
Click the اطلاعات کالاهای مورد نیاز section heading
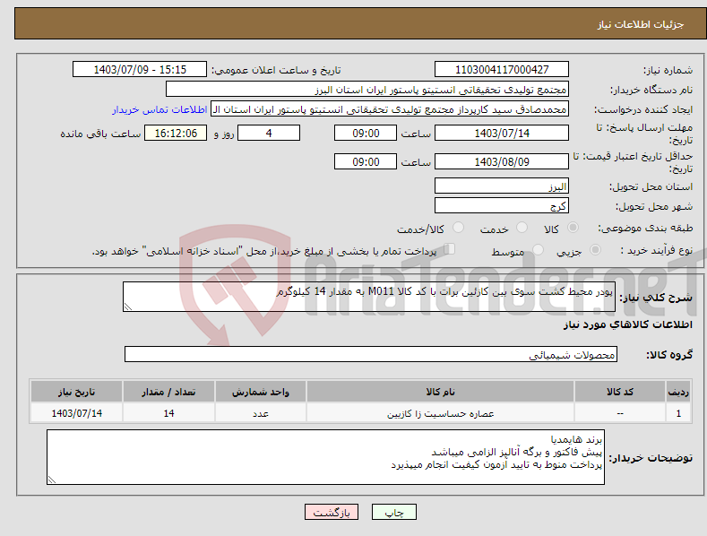coord(627,324)
